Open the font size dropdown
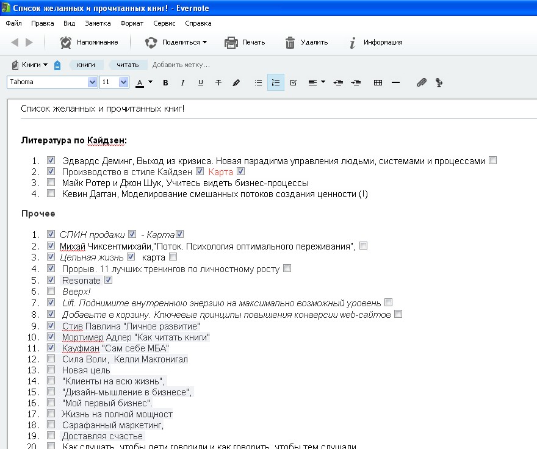This screenshot has width=537, height=449. (x=124, y=82)
